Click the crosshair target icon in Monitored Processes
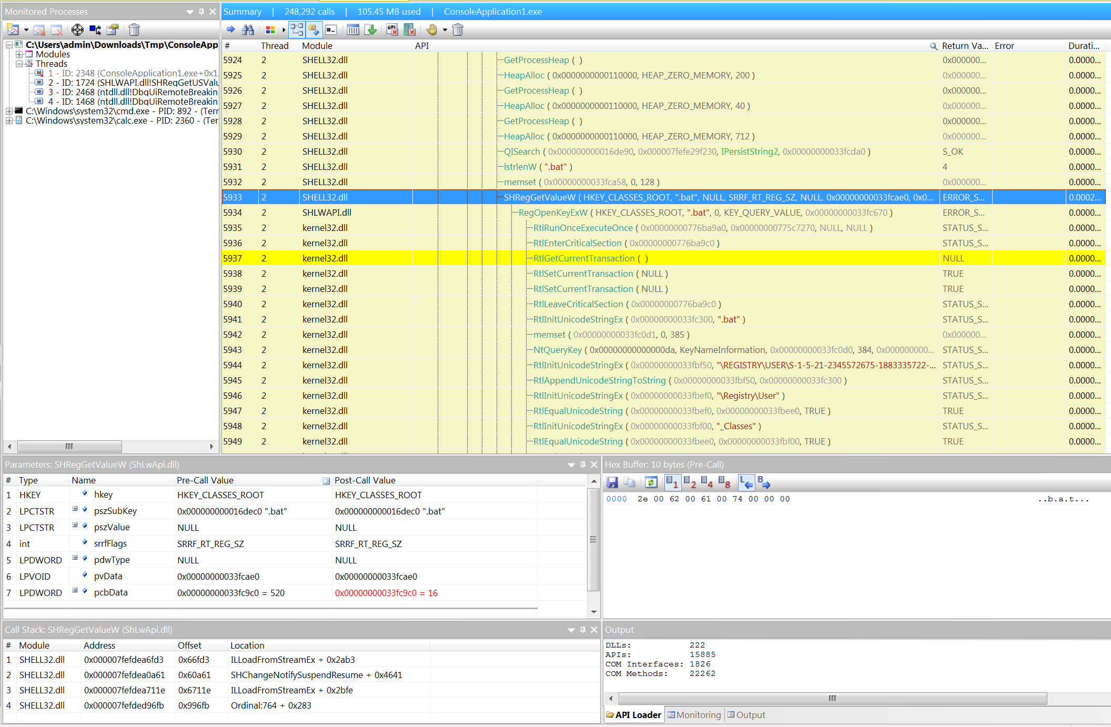1111x727 pixels. click(x=77, y=30)
